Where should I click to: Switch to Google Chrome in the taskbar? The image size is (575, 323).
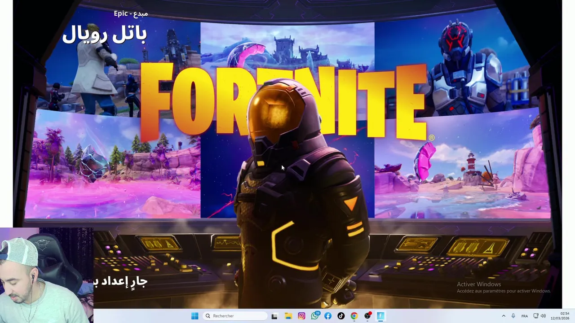354,316
